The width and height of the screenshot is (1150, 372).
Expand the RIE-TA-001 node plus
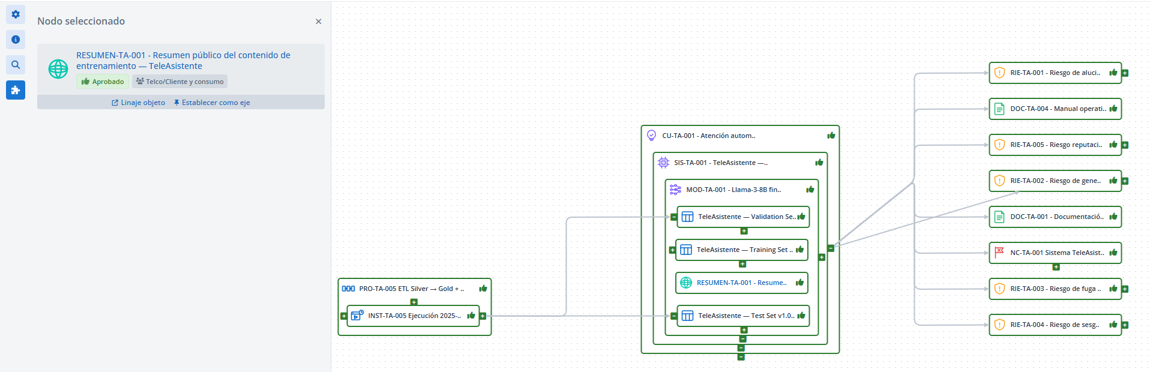click(x=1125, y=73)
